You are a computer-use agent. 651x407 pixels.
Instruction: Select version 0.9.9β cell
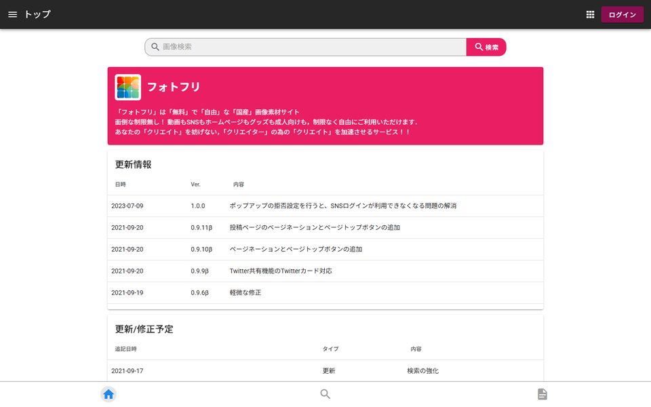[199, 271]
